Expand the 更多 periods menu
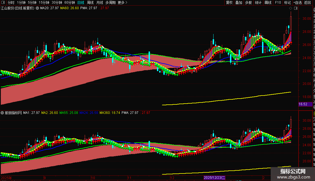This screenshot has width=315, height=181. pos(122,3)
